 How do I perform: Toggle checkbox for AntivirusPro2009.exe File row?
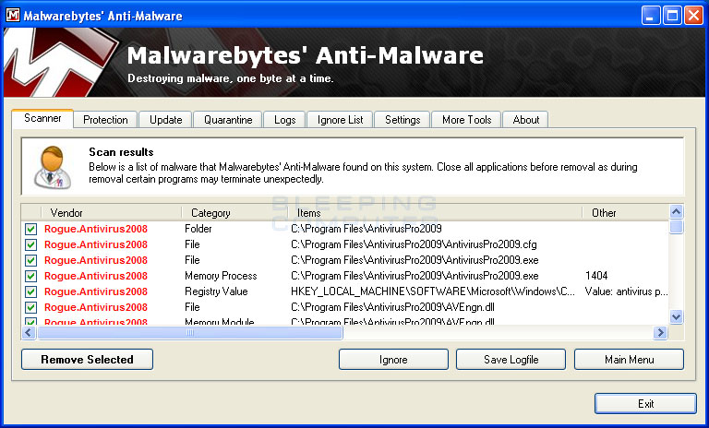pyautogui.click(x=30, y=261)
